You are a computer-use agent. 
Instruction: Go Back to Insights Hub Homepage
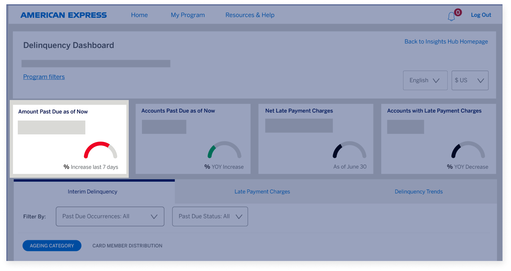pyautogui.click(x=446, y=41)
